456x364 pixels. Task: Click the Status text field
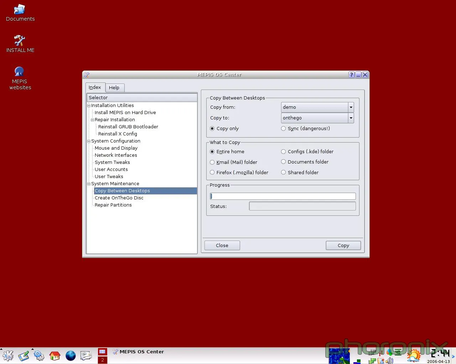(x=302, y=206)
